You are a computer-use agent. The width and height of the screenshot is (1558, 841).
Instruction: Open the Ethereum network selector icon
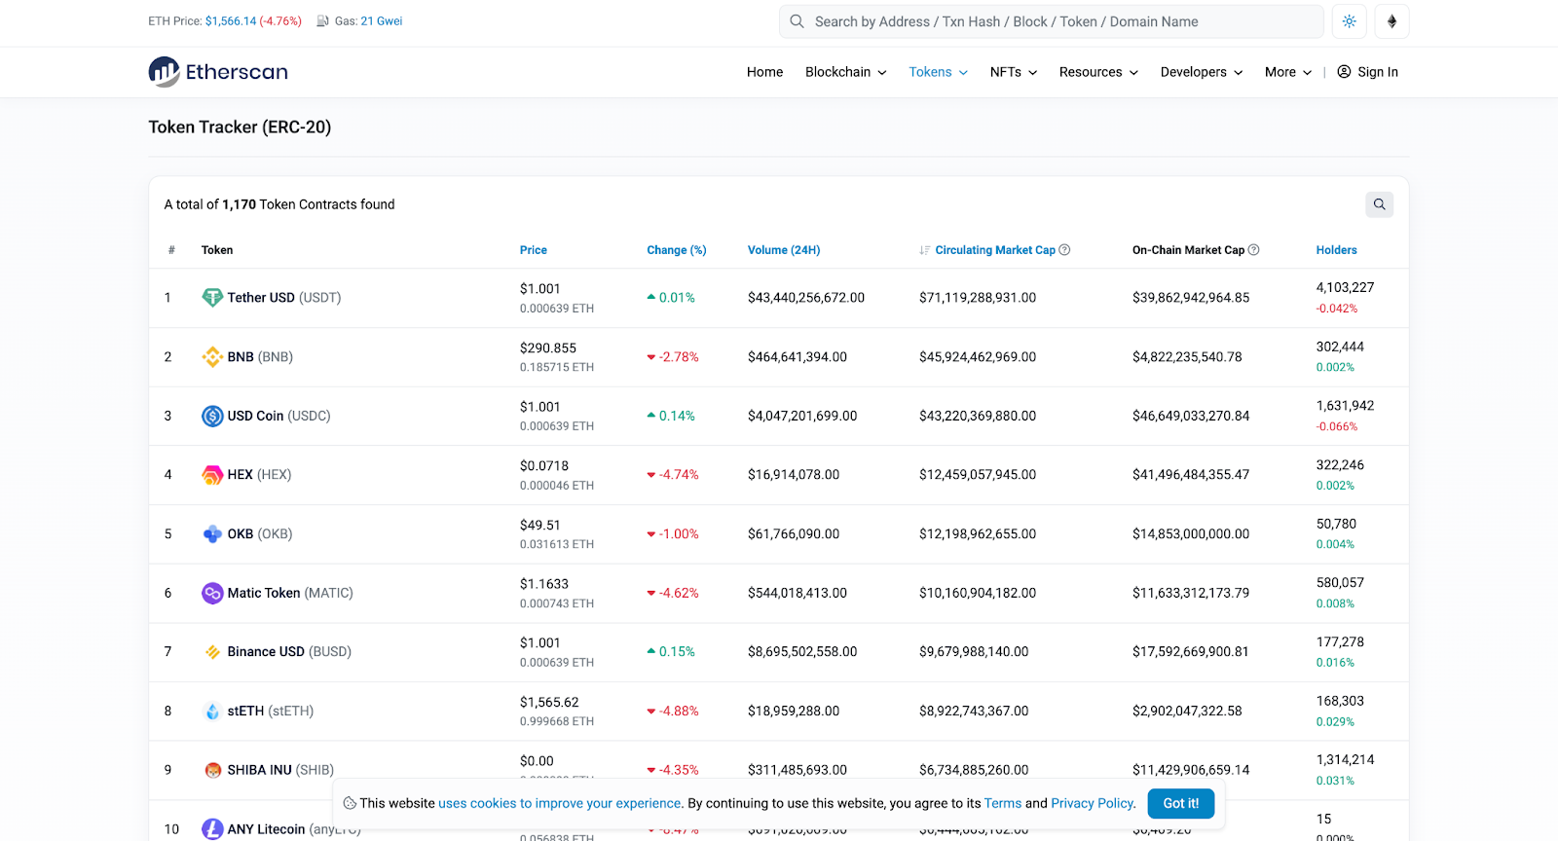(1391, 21)
